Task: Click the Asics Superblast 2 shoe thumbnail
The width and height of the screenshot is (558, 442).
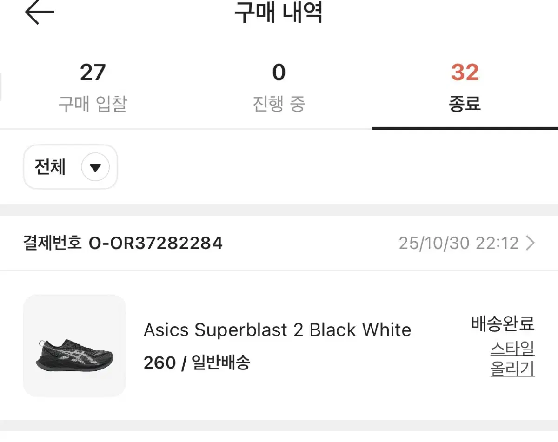Action: click(74, 346)
